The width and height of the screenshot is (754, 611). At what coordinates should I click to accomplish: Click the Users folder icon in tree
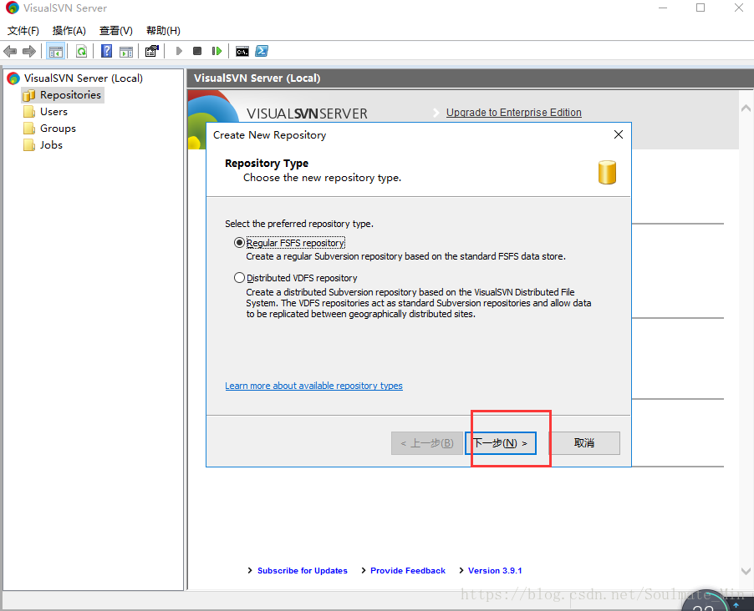tap(29, 112)
